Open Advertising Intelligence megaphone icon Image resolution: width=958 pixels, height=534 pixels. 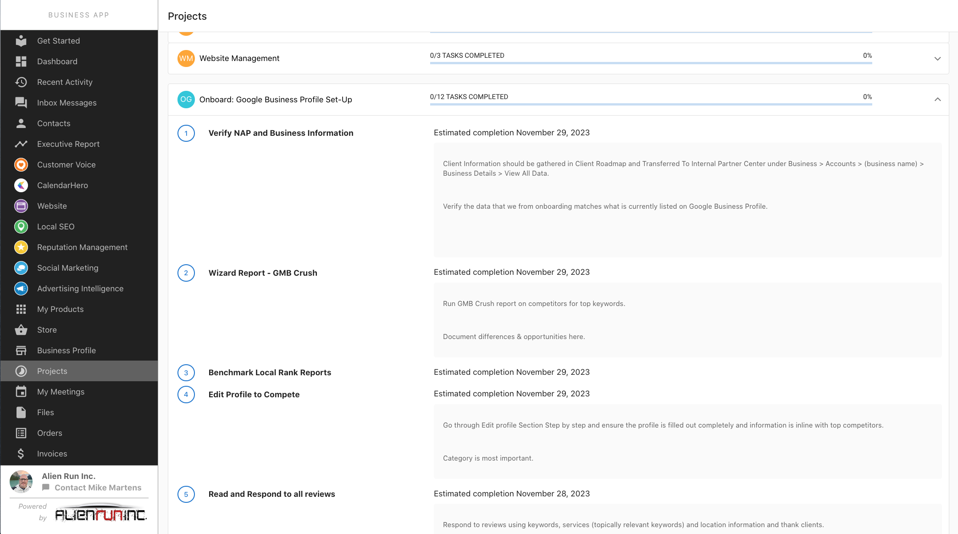tap(21, 289)
